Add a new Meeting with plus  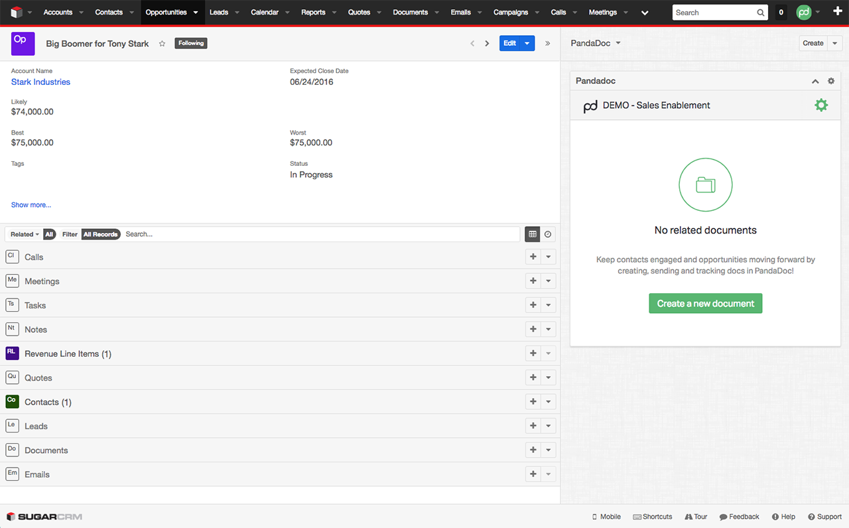coord(533,281)
